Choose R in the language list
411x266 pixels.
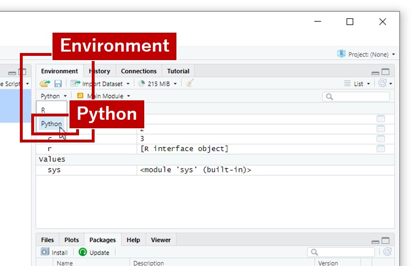[x=44, y=110]
